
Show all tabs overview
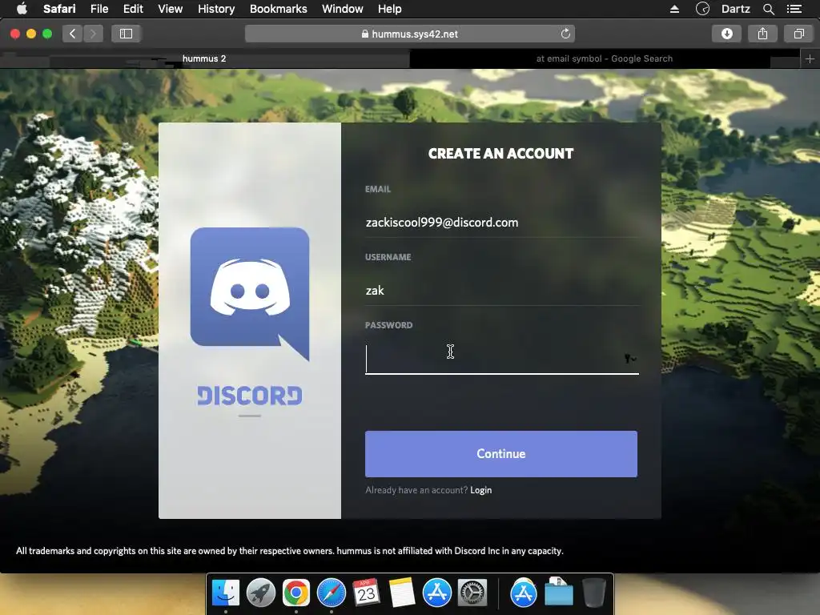coord(798,34)
